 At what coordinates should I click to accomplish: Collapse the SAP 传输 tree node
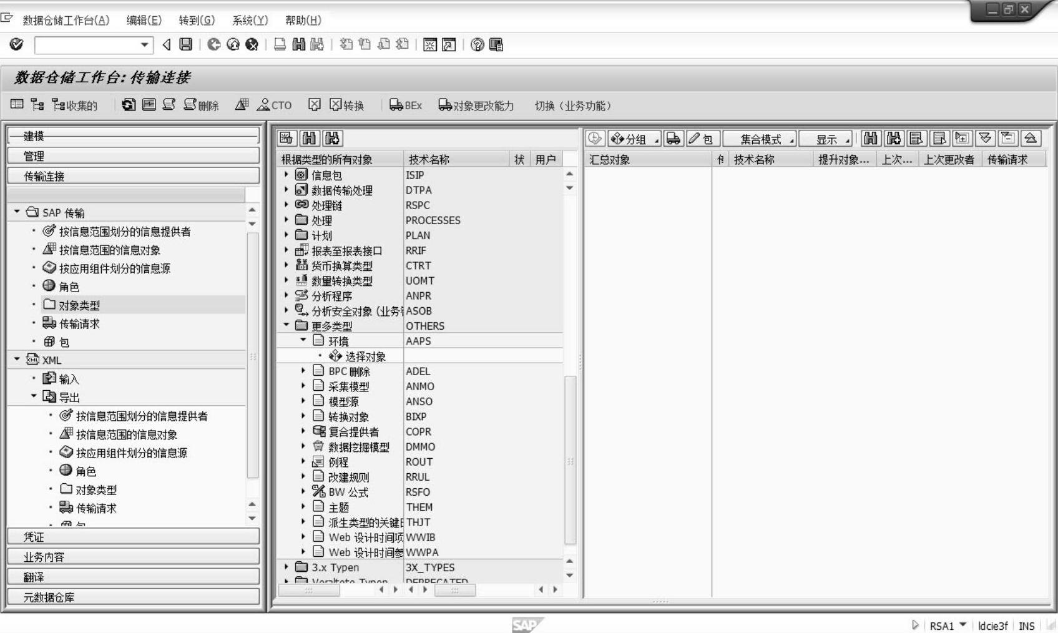tap(17, 212)
